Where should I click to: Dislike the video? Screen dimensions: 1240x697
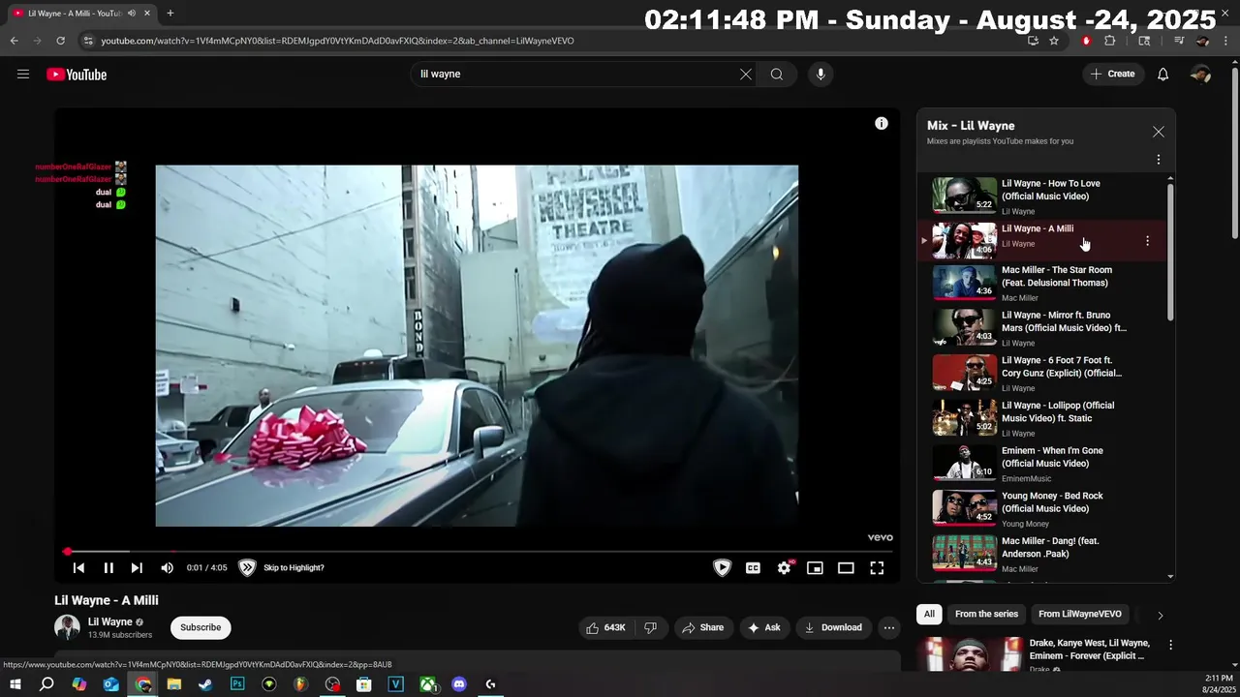[650, 627]
